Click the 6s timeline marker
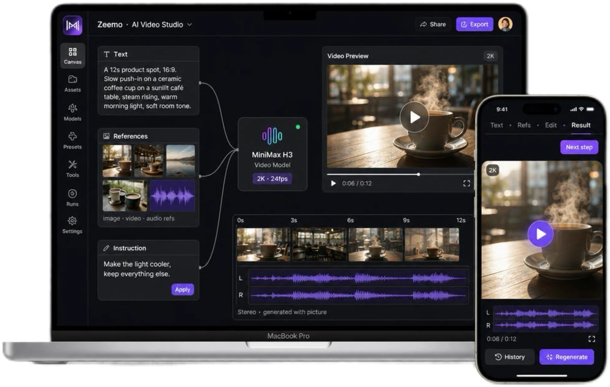The height and width of the screenshot is (387, 610). pyautogui.click(x=350, y=220)
